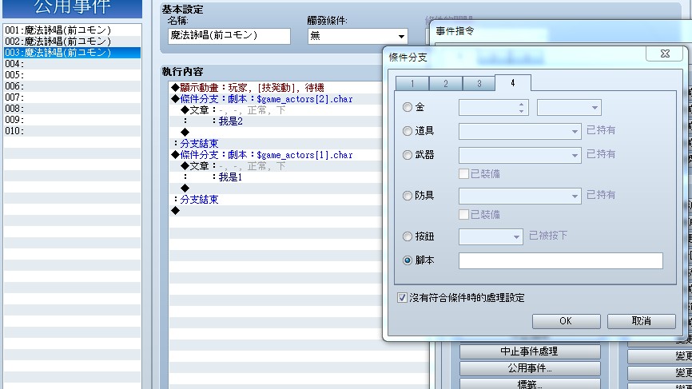Open the 武器 weapon dropdown

coord(520,155)
